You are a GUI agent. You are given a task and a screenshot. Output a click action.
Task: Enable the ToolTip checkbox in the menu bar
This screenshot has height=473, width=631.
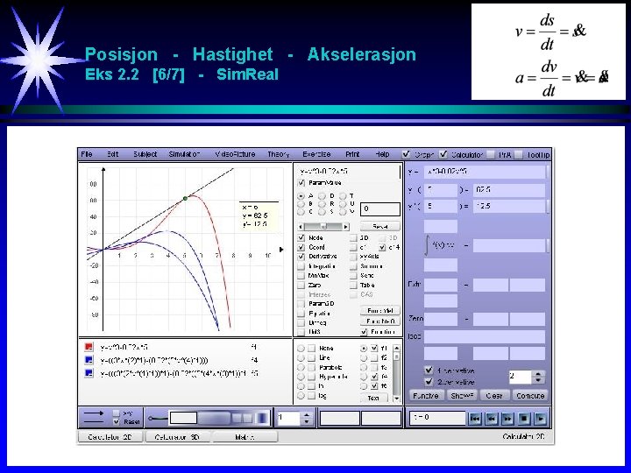[519, 154]
